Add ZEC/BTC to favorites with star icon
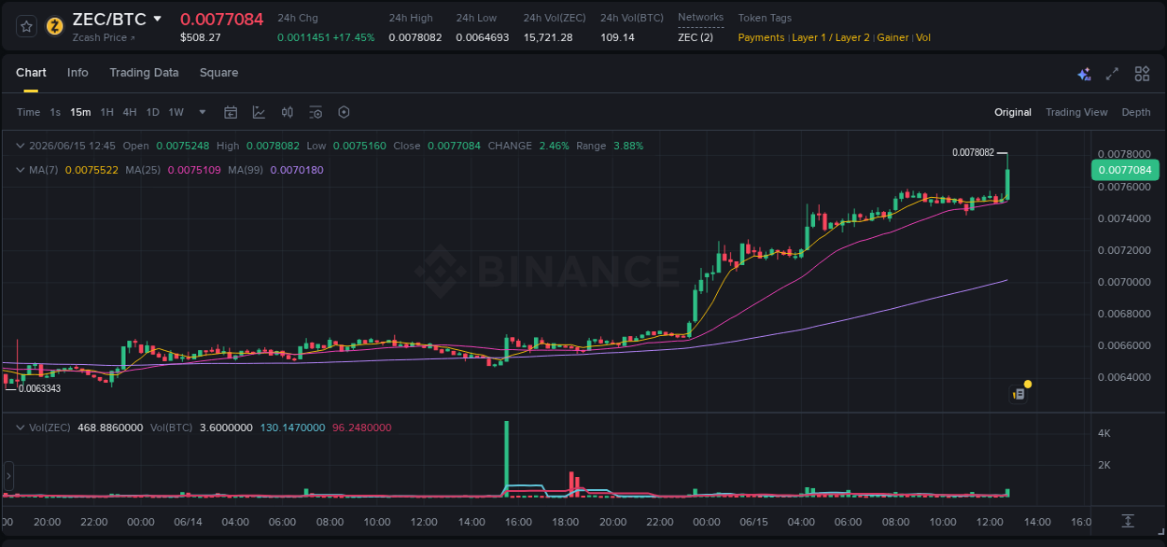Image resolution: width=1167 pixels, height=547 pixels. (x=27, y=26)
